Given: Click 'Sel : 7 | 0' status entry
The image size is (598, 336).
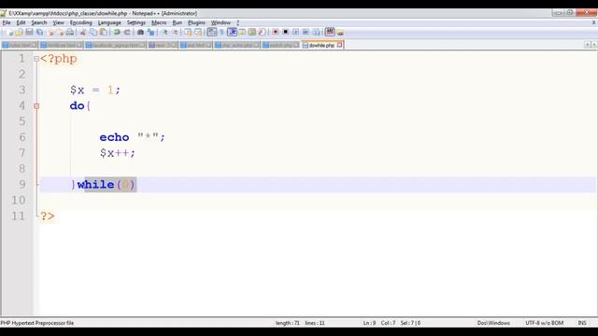Looking at the screenshot, I should coord(410,323).
